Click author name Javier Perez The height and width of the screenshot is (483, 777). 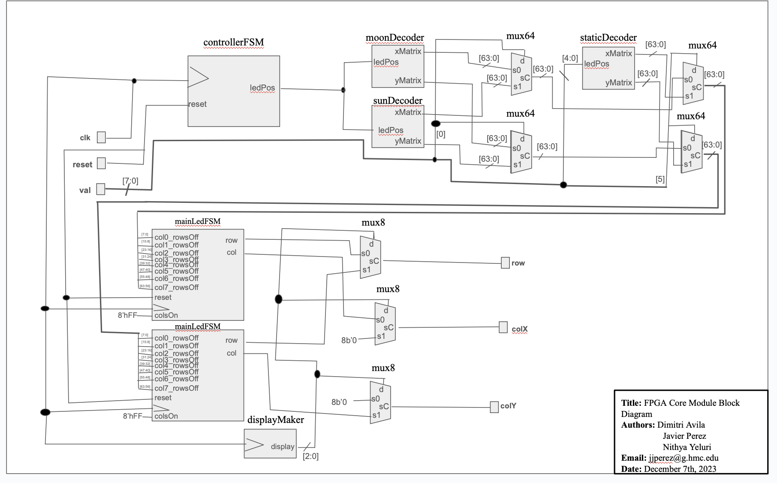point(684,436)
